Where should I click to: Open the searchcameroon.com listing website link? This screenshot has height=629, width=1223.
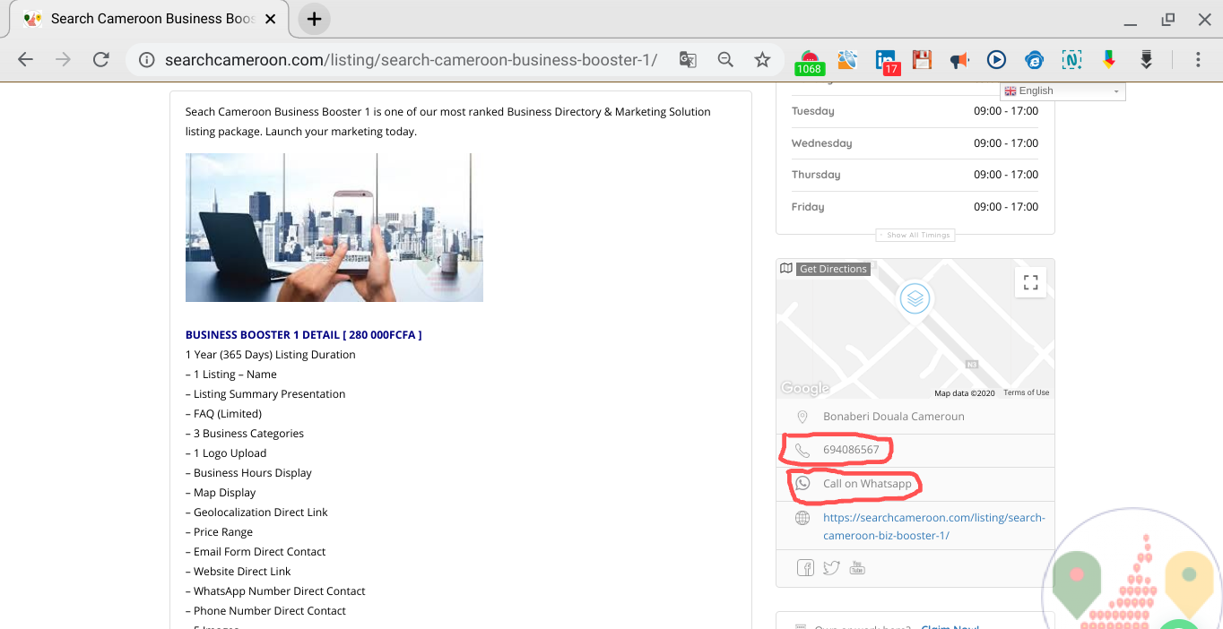[x=934, y=527]
